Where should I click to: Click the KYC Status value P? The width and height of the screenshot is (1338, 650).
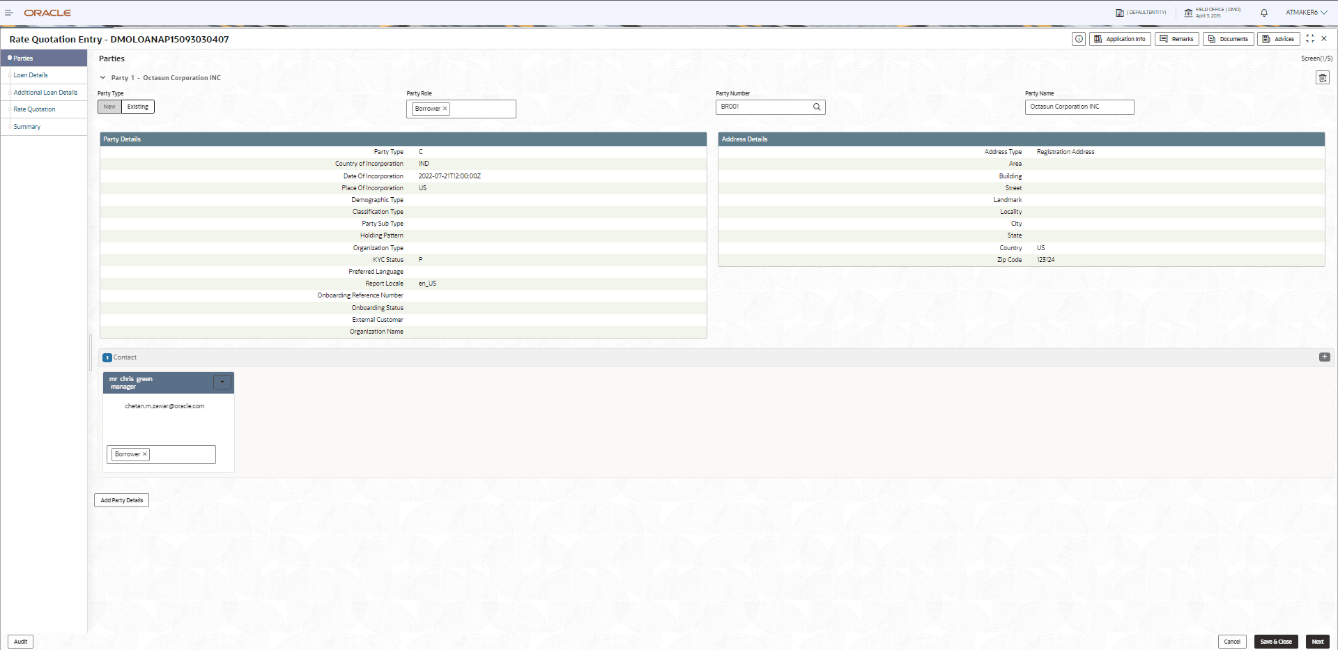coord(420,260)
